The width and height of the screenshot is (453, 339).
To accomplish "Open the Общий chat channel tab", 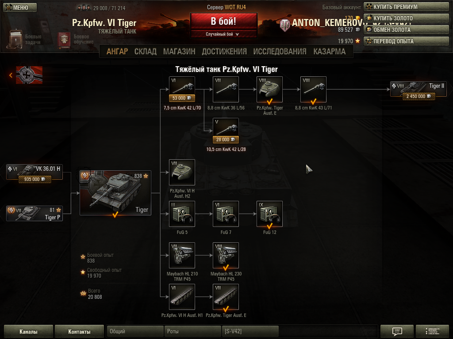I will (x=135, y=331).
